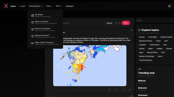Open ReBridge in navigation bar
Viewport: 174px width, 97px height.
pos(70,6)
